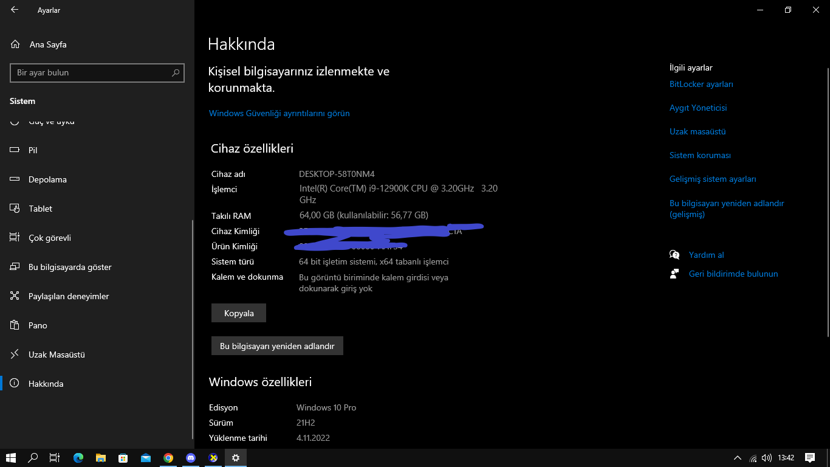The width and height of the screenshot is (830, 467).
Task: Open Bu bilgisayarı yeniden adlandır (gelişmiş) link
Action: coord(727,209)
